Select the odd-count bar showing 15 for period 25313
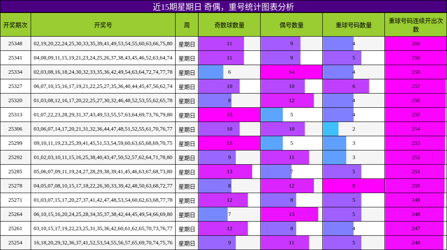 point(229,115)
